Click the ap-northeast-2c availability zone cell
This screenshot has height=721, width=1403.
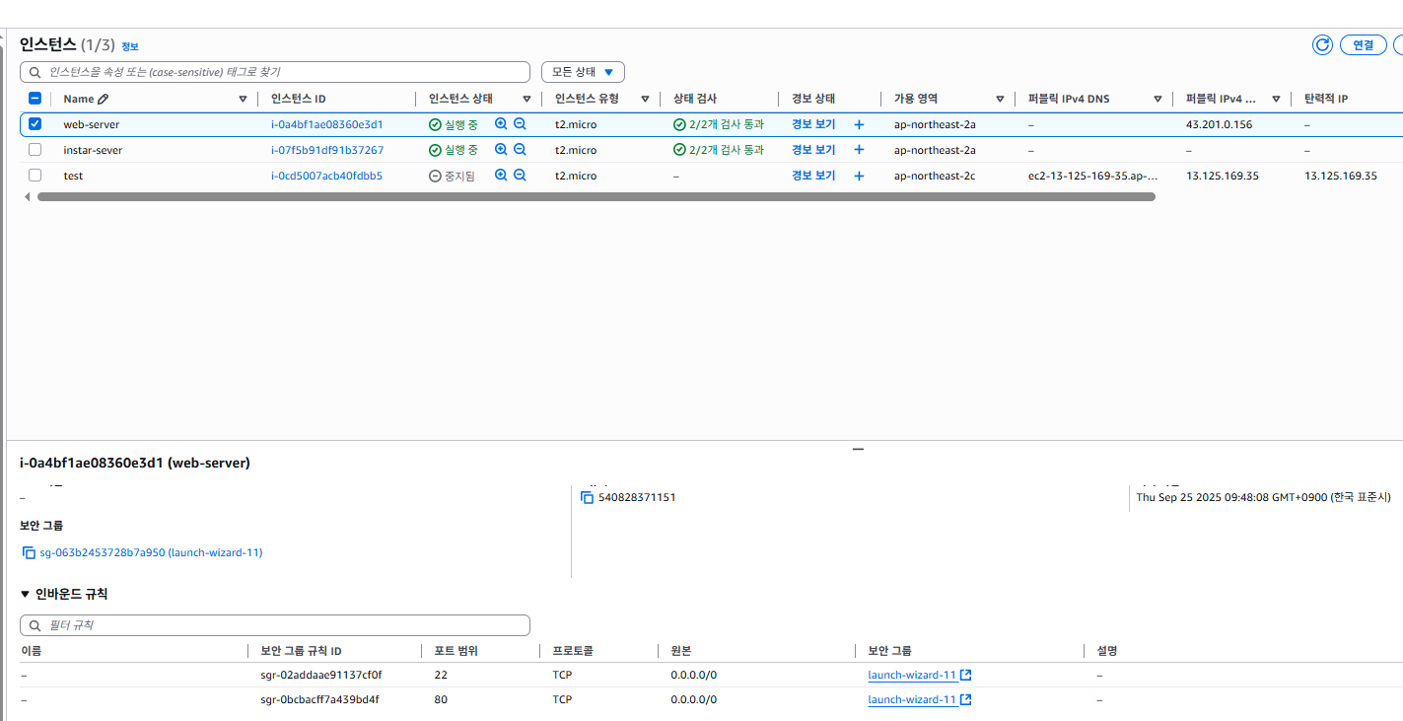click(x=935, y=176)
